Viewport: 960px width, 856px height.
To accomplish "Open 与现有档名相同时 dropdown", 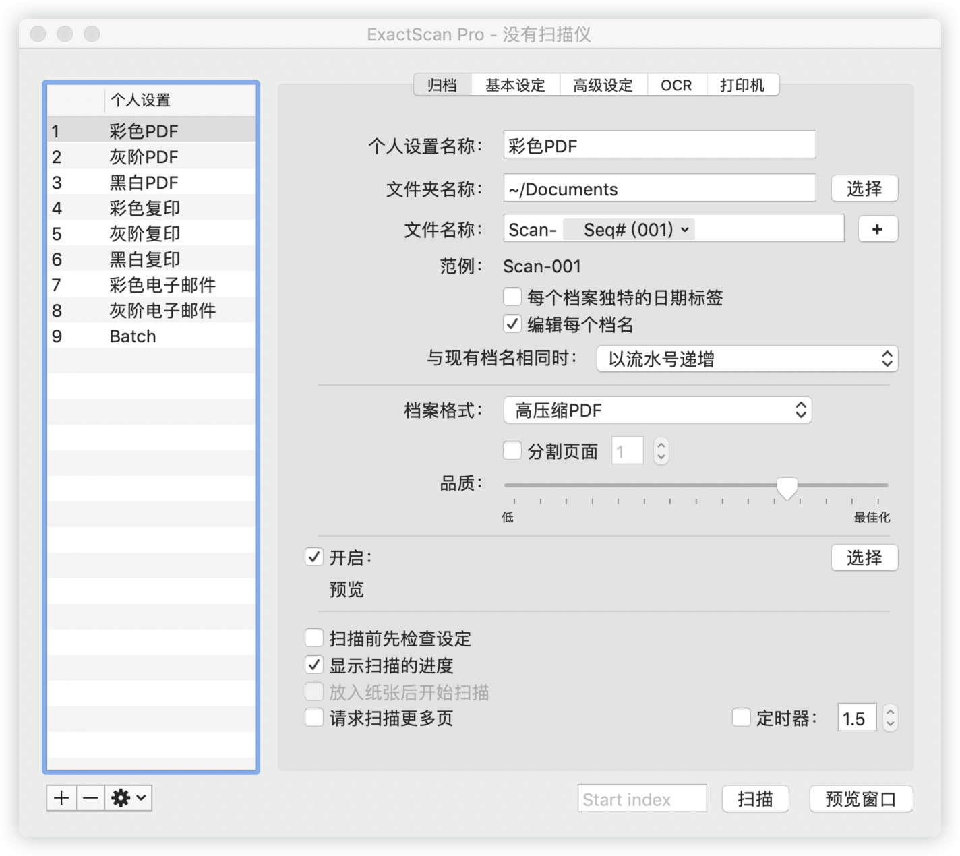I will [747, 359].
